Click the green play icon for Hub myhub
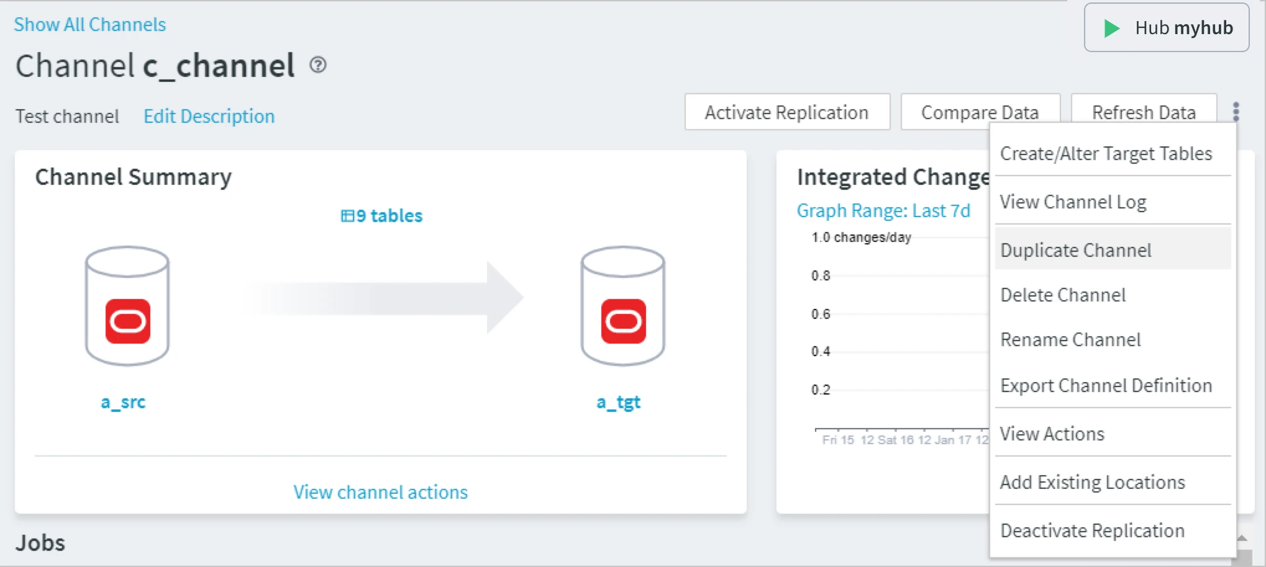 click(x=1111, y=28)
